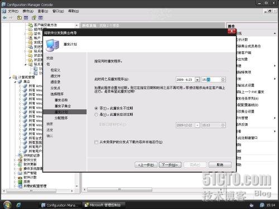This screenshot has height=209, width=279.
Task: Select the 分发点 wizard step
Action: point(55,88)
